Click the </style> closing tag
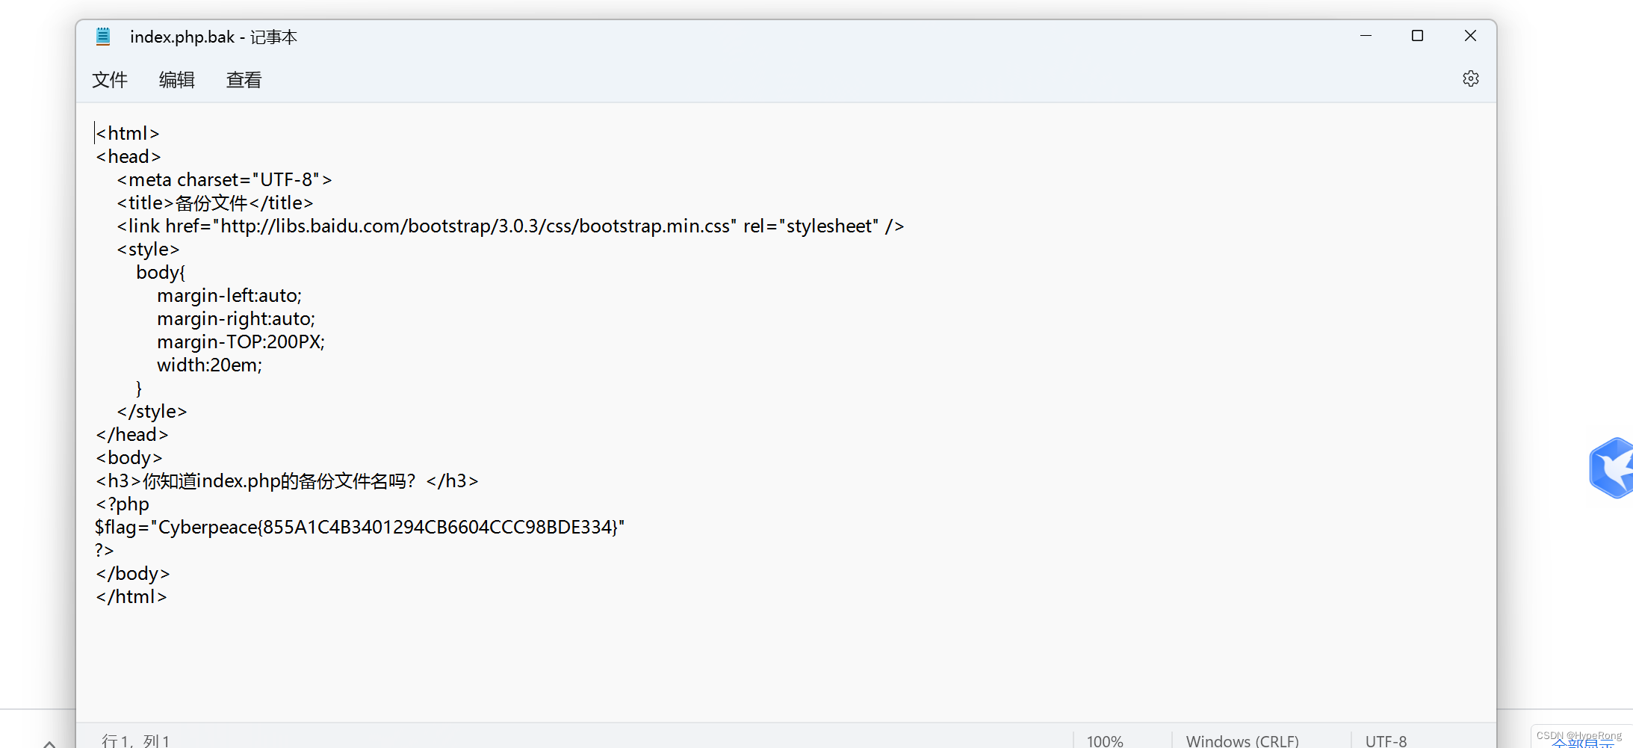Screen dimensions: 1633x748 coord(152,411)
